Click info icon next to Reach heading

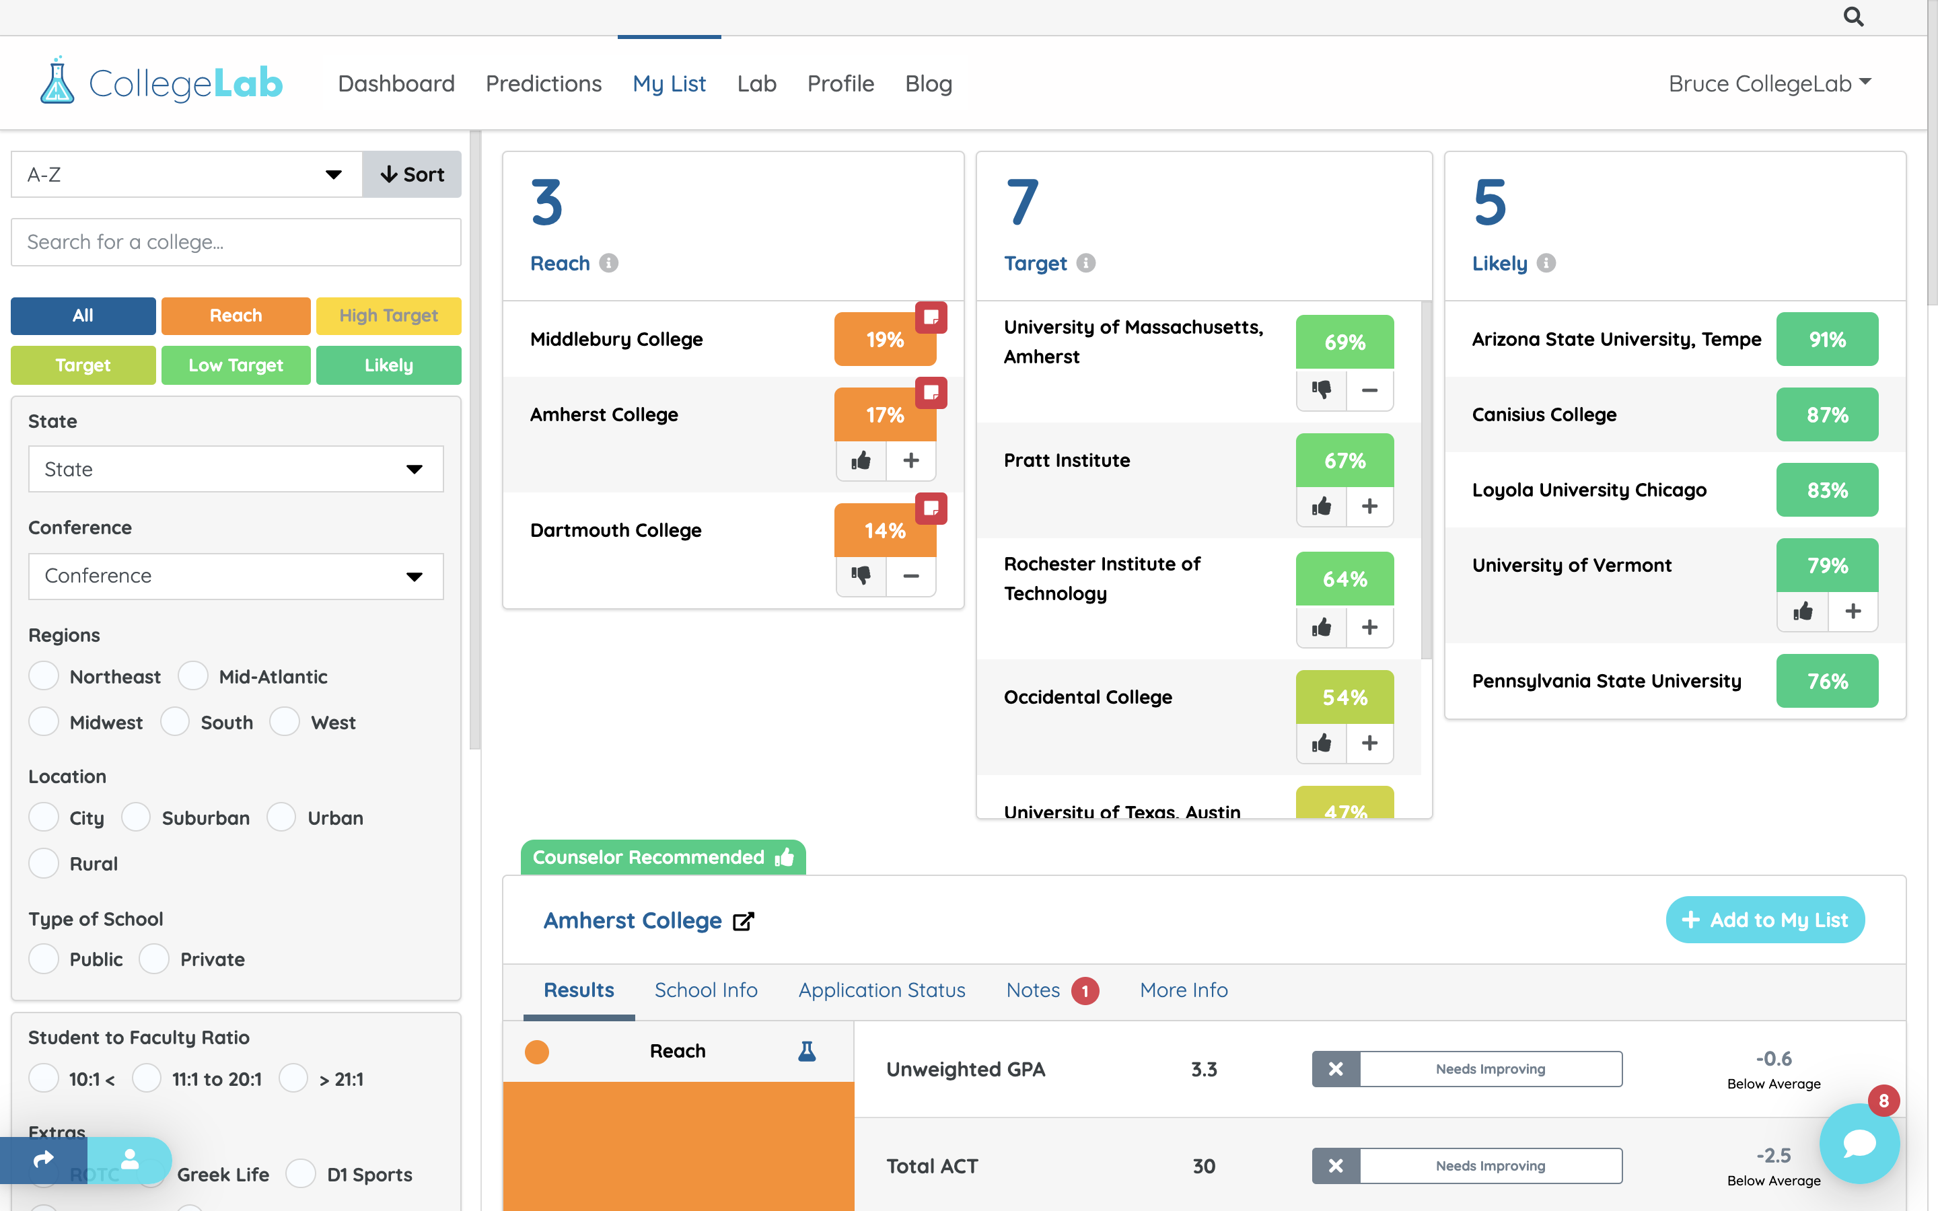(x=608, y=264)
